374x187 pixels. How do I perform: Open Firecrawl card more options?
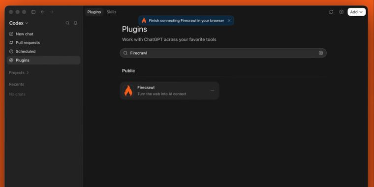pos(212,91)
